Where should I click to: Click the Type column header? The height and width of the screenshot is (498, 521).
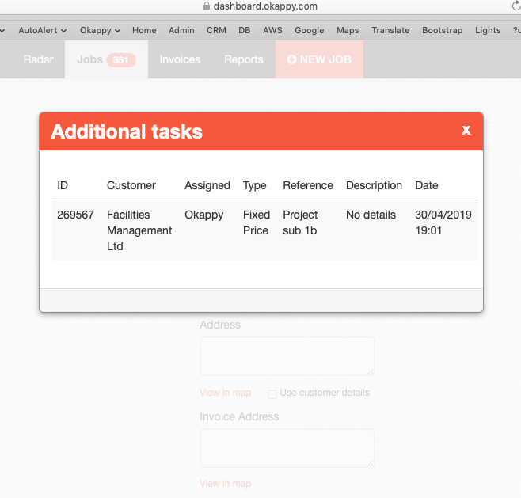[x=254, y=185]
